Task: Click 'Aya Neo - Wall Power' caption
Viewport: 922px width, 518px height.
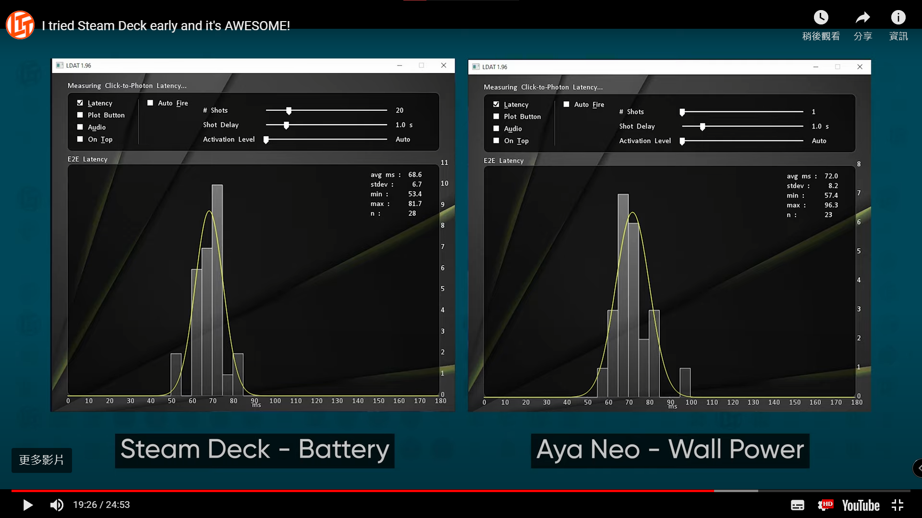Action: click(670, 450)
